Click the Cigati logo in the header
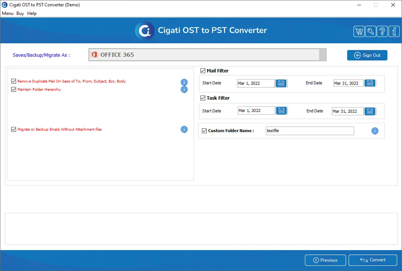The width and height of the screenshot is (402, 271). [145, 31]
